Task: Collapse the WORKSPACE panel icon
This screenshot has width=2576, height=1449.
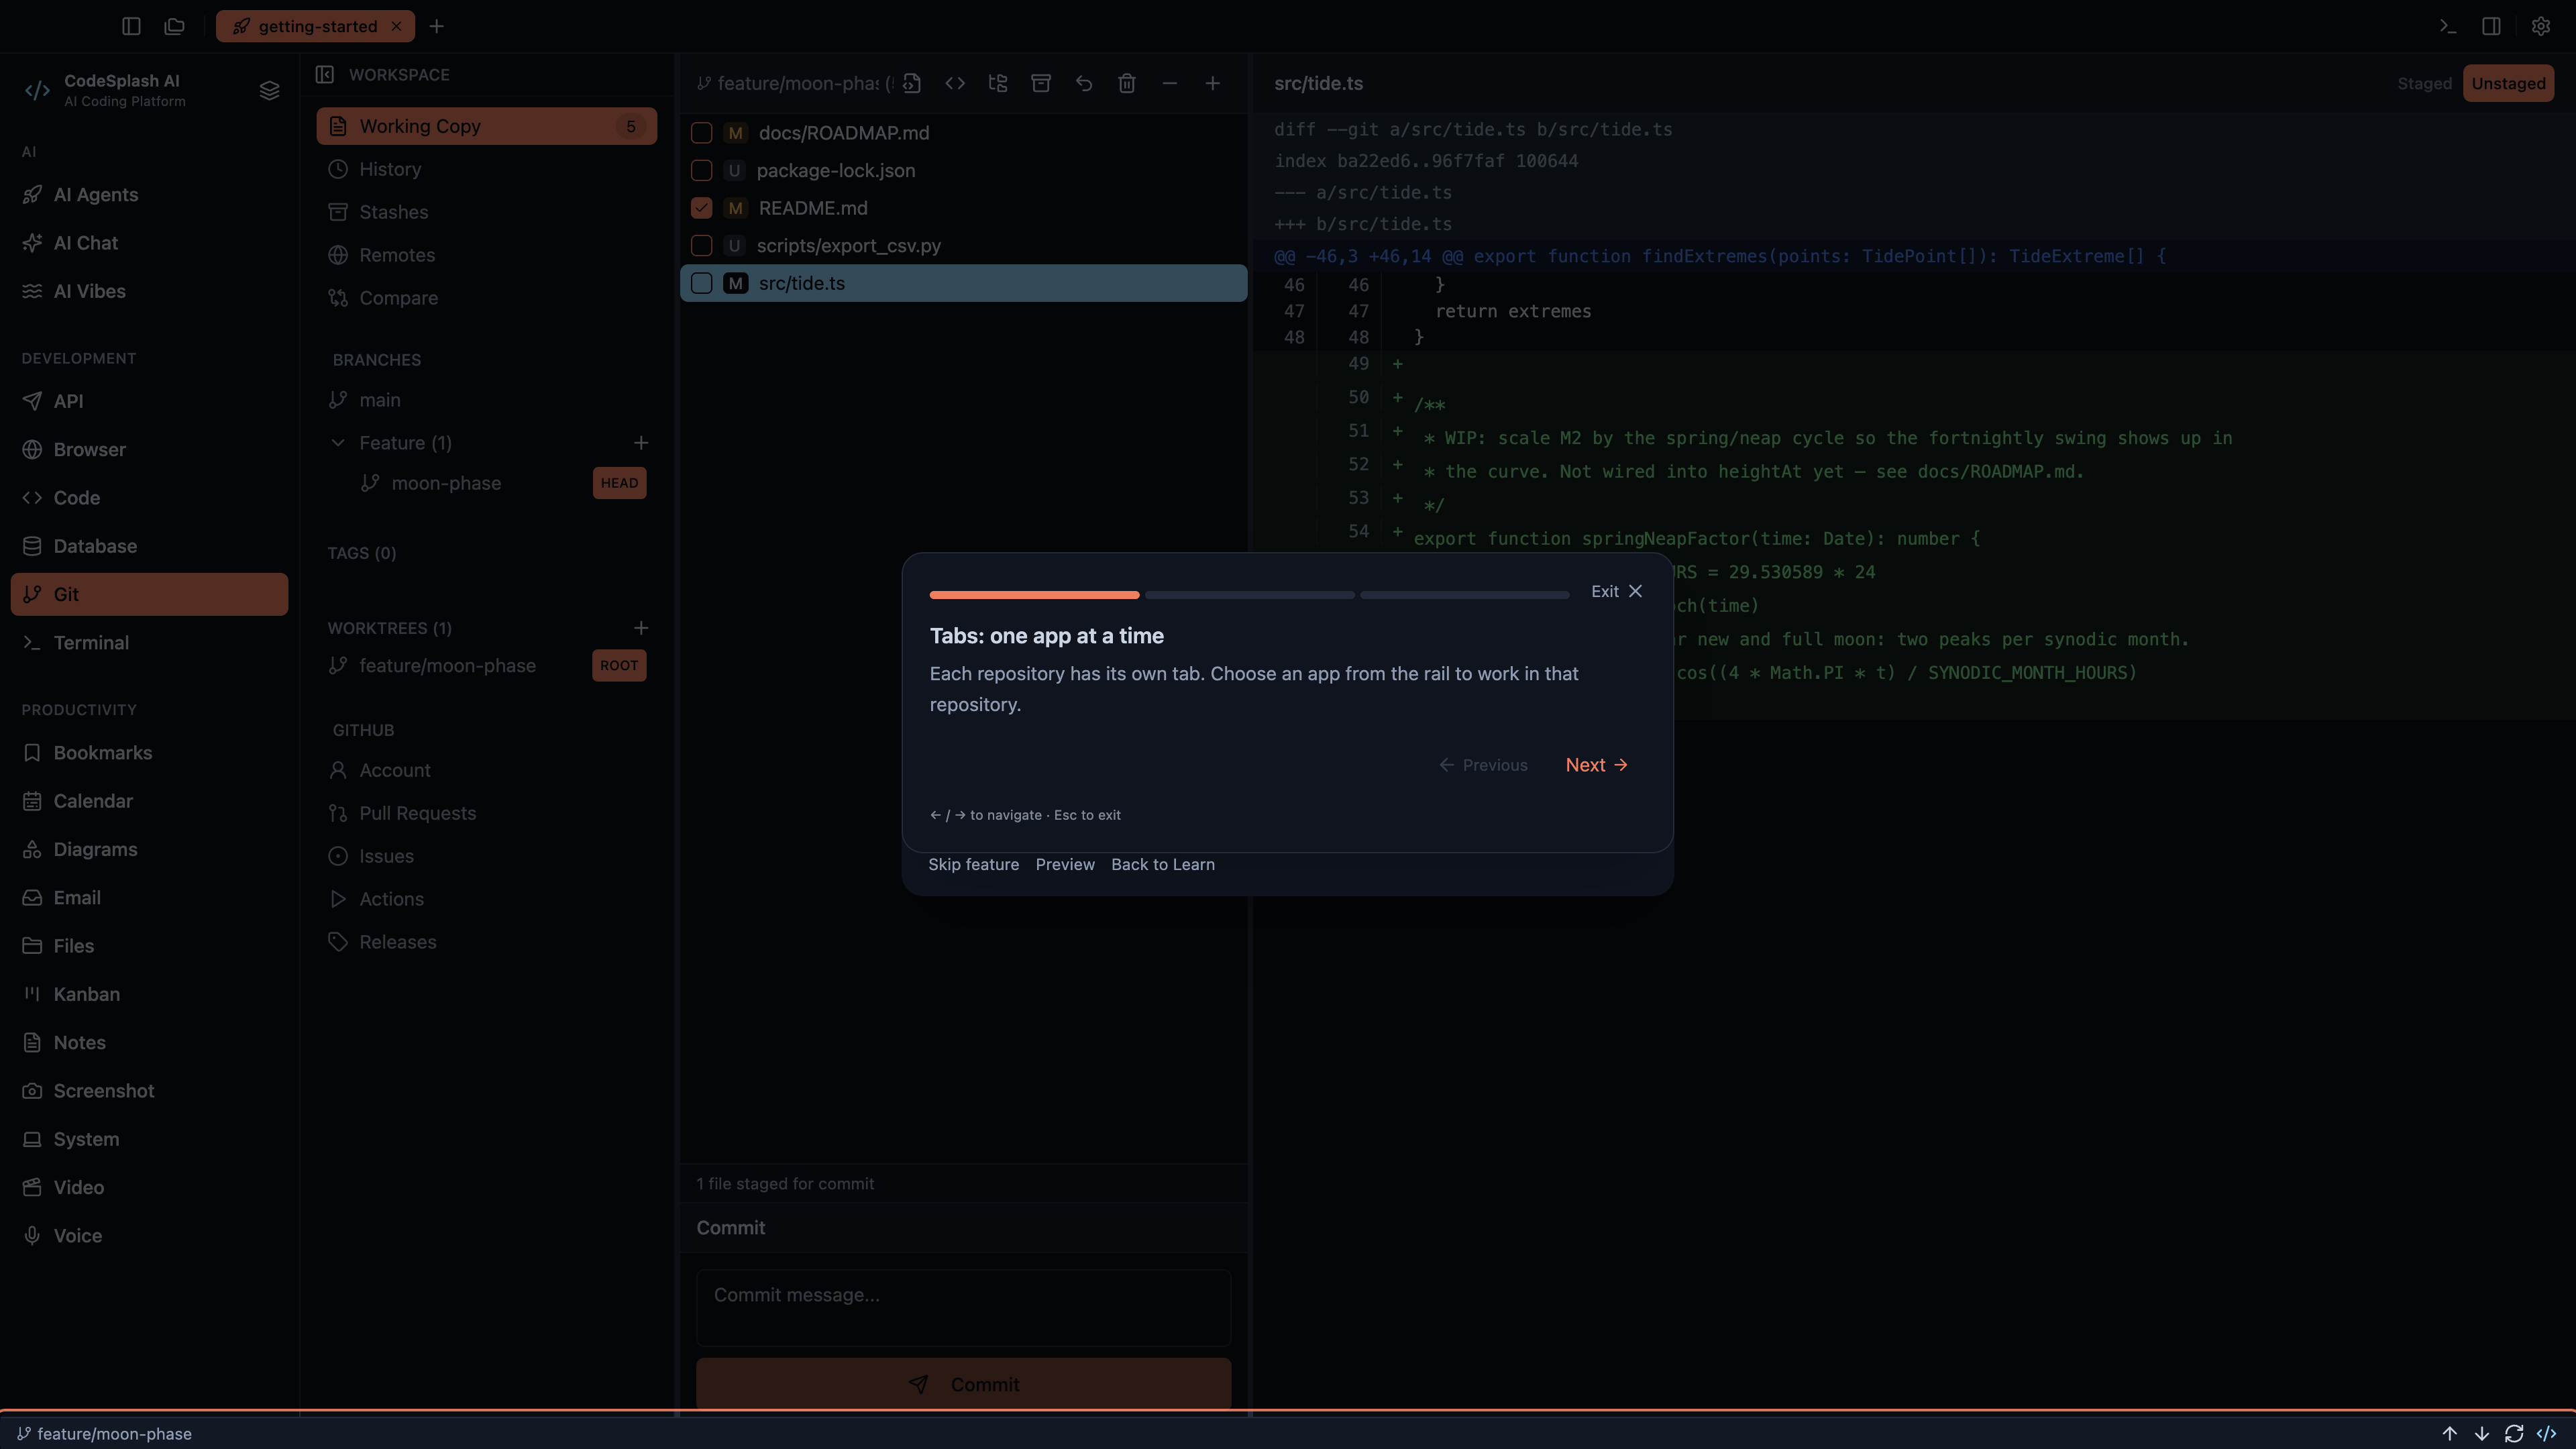Action: point(325,74)
